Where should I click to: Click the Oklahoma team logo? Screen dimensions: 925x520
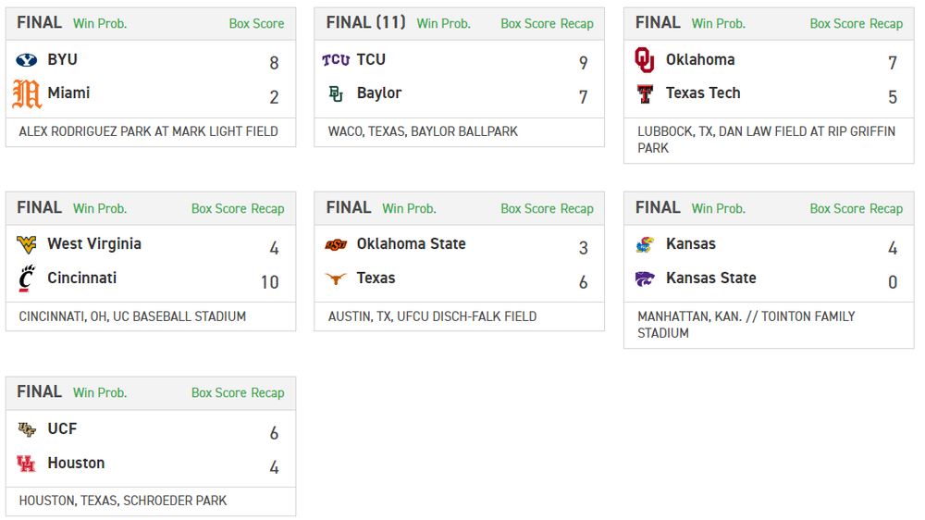[x=645, y=60]
